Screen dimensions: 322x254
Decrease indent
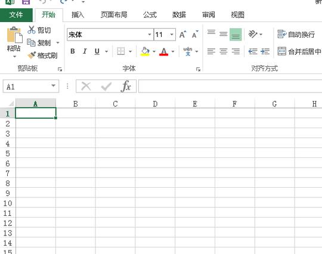pos(253,51)
